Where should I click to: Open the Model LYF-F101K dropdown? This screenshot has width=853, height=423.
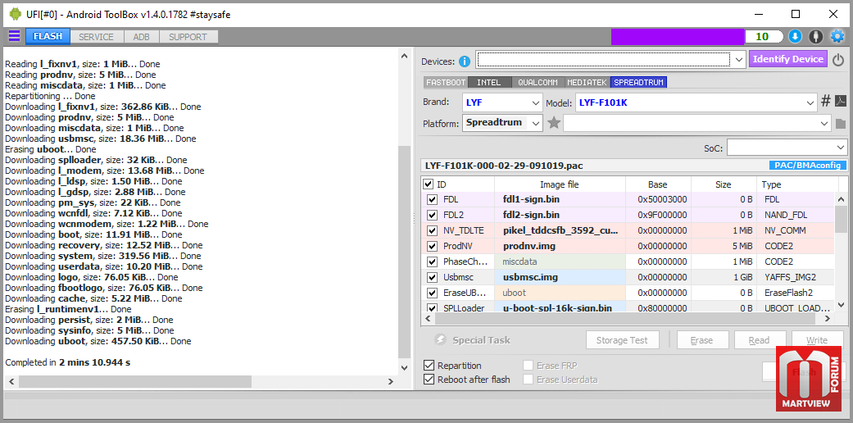pos(810,102)
